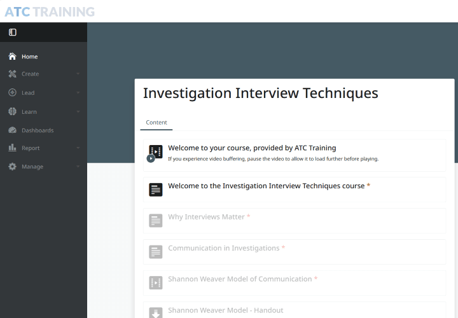Screen dimensions: 458x318
Task: Click the Create tools icon
Action: [13, 74]
